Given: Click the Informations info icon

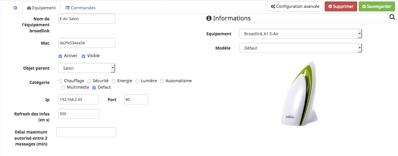Looking at the screenshot, I should 209,18.
